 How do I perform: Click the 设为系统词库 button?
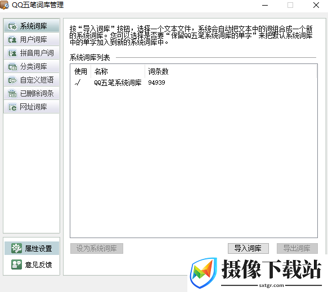(97, 248)
